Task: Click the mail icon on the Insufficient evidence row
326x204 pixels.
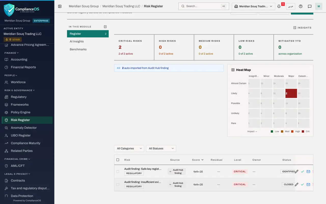Action: (x=308, y=184)
